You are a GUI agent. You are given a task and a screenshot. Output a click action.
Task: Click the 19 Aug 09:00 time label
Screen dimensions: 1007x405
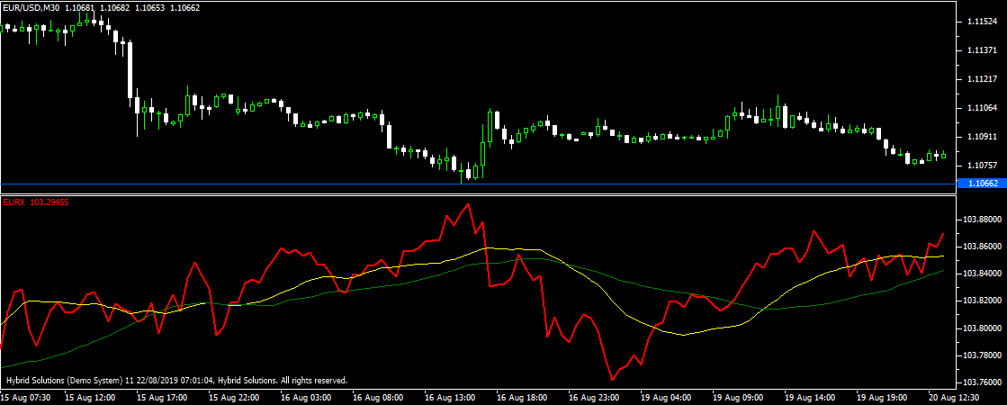click(740, 398)
